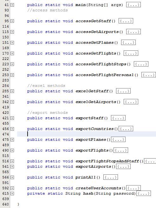The image size is (156, 208).
Task: Click the {...} box after createUserAccounts()
Action: pyautogui.click(x=133, y=188)
